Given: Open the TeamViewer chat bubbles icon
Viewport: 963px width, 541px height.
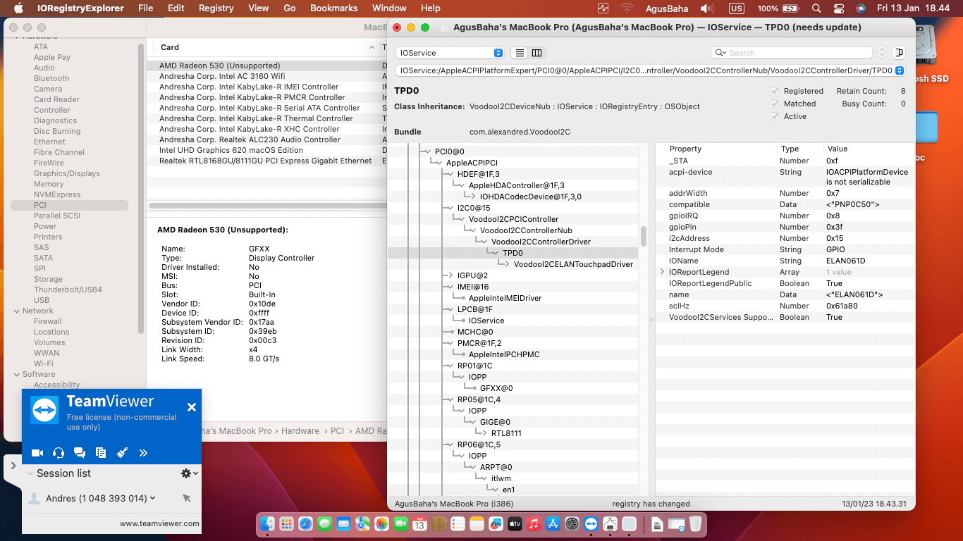Looking at the screenshot, I should point(80,453).
